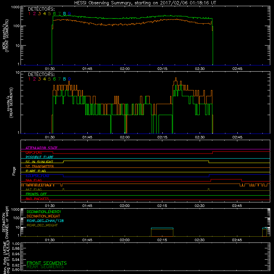Viewport: 274px width, 274px height.
Task: Click detector number 1 in front segments legend
Action: click(29, 13)
